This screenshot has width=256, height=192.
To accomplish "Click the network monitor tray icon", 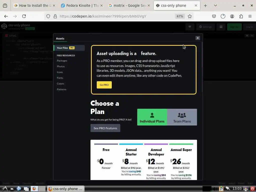I will [246, 189].
